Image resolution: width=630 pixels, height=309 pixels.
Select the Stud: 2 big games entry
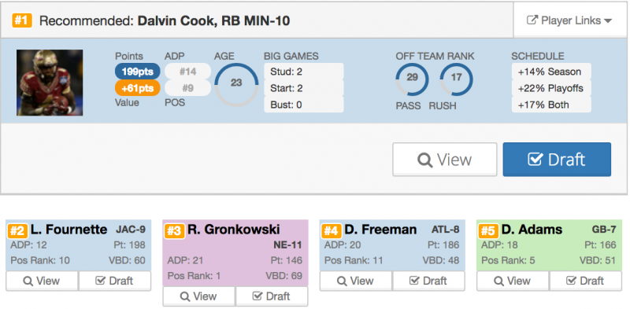tap(304, 72)
